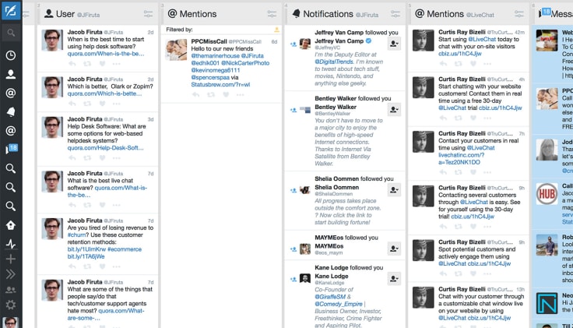The width and height of the screenshot is (573, 328).
Task: Click the @NickCarterPhoto mention
Action: click(x=245, y=63)
